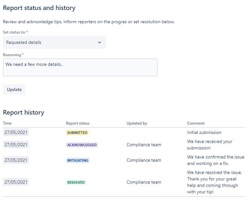
Task: Click the Updated by column header
Action: point(137,123)
